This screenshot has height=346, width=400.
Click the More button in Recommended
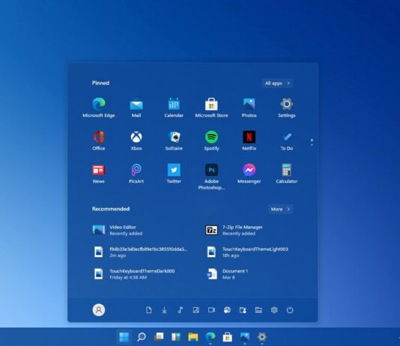click(x=280, y=209)
